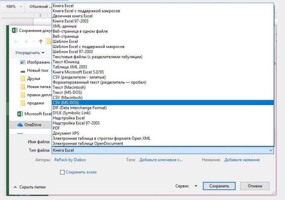
Task: Choose 'Документ XPS' format
Action: coord(163,133)
